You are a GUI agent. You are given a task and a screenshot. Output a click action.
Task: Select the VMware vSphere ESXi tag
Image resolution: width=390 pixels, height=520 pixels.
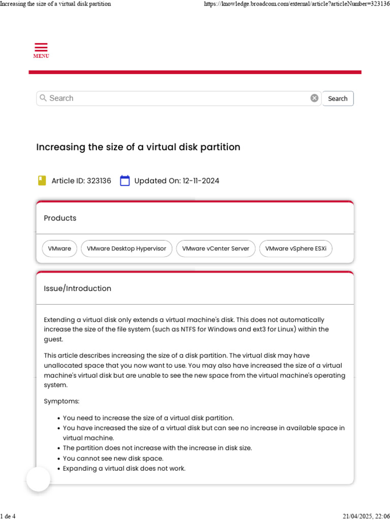pos(296,248)
